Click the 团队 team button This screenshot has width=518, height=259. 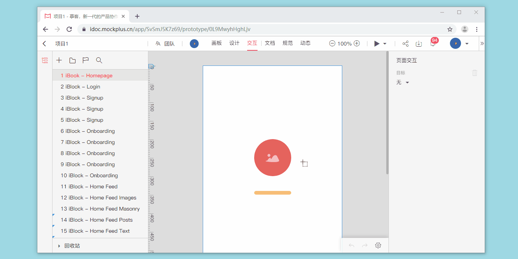165,44
